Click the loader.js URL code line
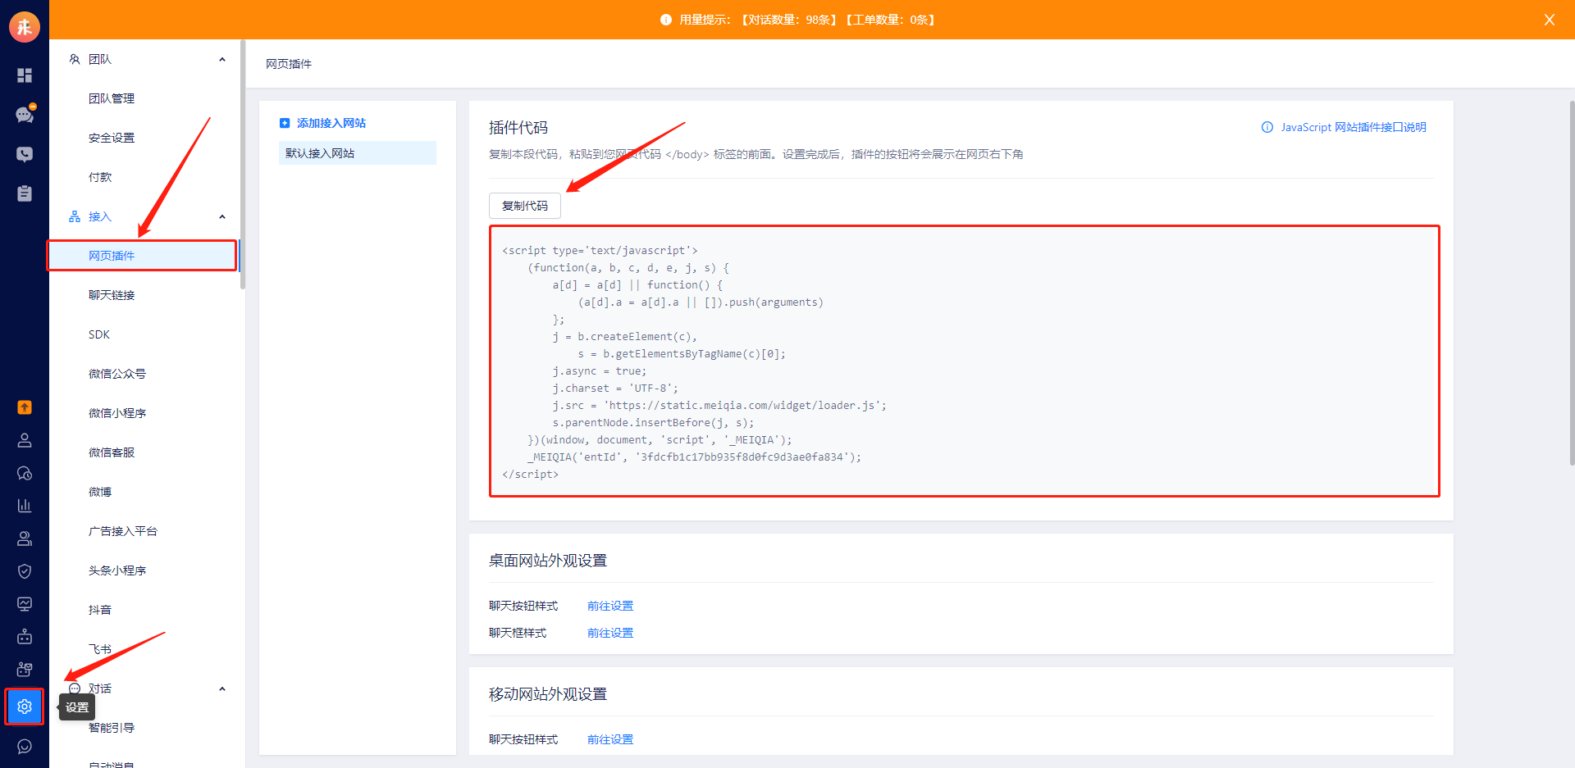 (x=719, y=406)
